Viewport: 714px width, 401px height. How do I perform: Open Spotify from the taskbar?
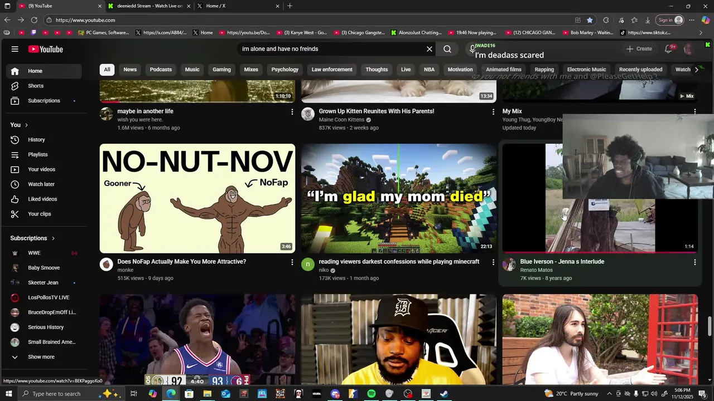coord(372,394)
